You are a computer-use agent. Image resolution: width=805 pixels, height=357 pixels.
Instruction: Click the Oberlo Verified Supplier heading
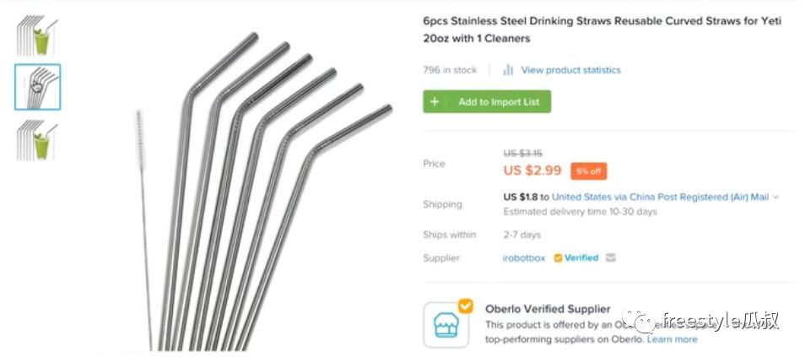pyautogui.click(x=547, y=309)
